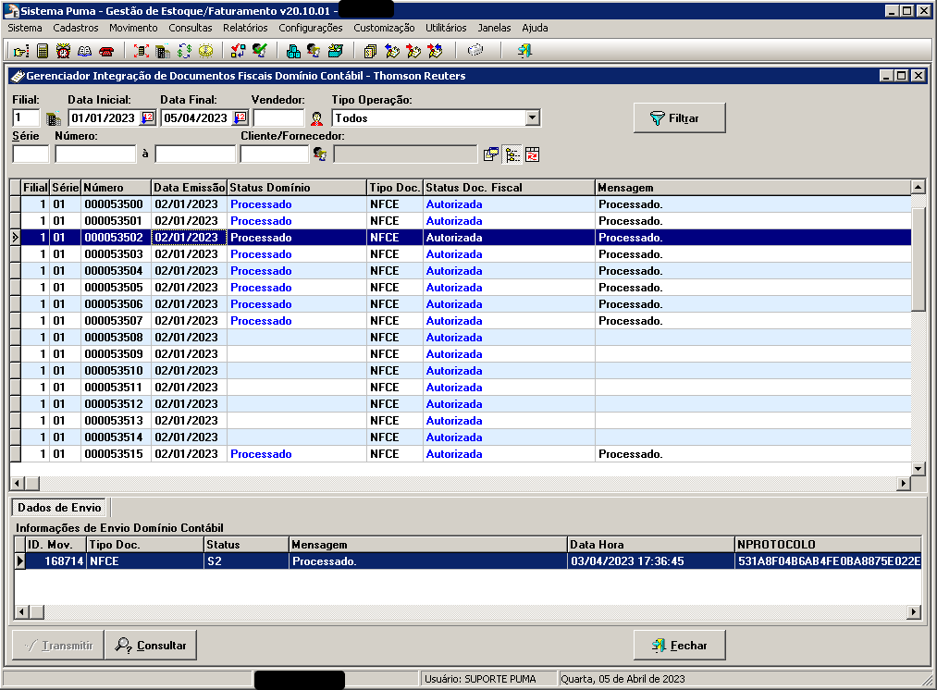Open Data Inicial calendar picker
The height and width of the screenshot is (690, 937).
[x=148, y=118]
